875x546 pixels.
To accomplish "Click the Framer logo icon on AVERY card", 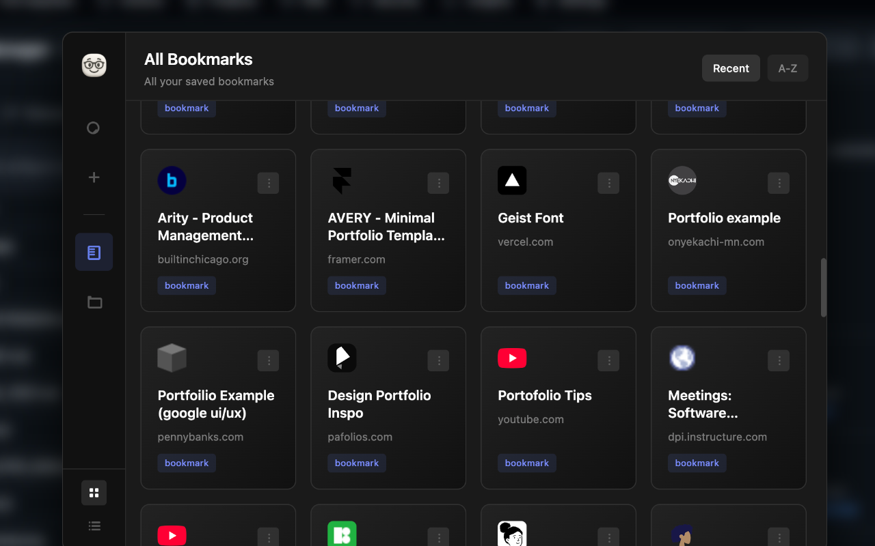I will (x=342, y=181).
